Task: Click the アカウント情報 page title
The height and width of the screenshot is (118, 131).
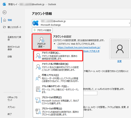Action: click(42, 14)
